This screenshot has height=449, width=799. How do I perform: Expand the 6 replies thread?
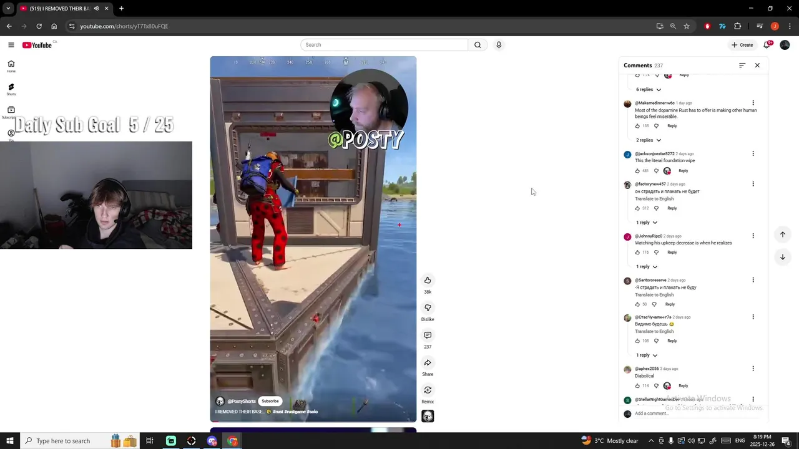point(648,90)
